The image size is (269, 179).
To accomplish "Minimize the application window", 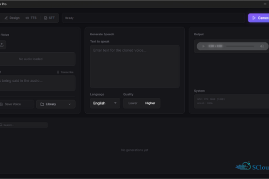I will [265, 4].
